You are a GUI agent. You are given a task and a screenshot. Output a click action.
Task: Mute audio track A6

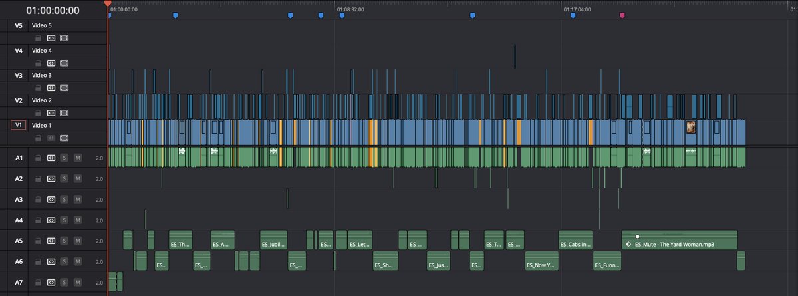(78, 262)
